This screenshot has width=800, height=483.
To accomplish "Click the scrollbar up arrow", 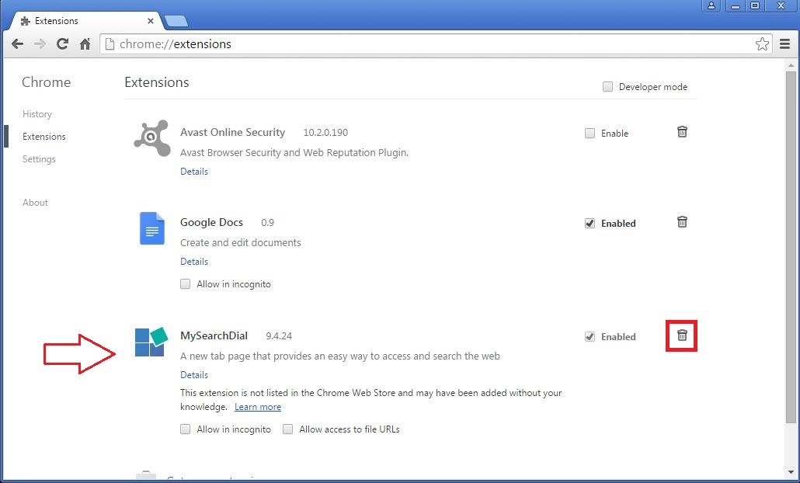I will (x=791, y=65).
